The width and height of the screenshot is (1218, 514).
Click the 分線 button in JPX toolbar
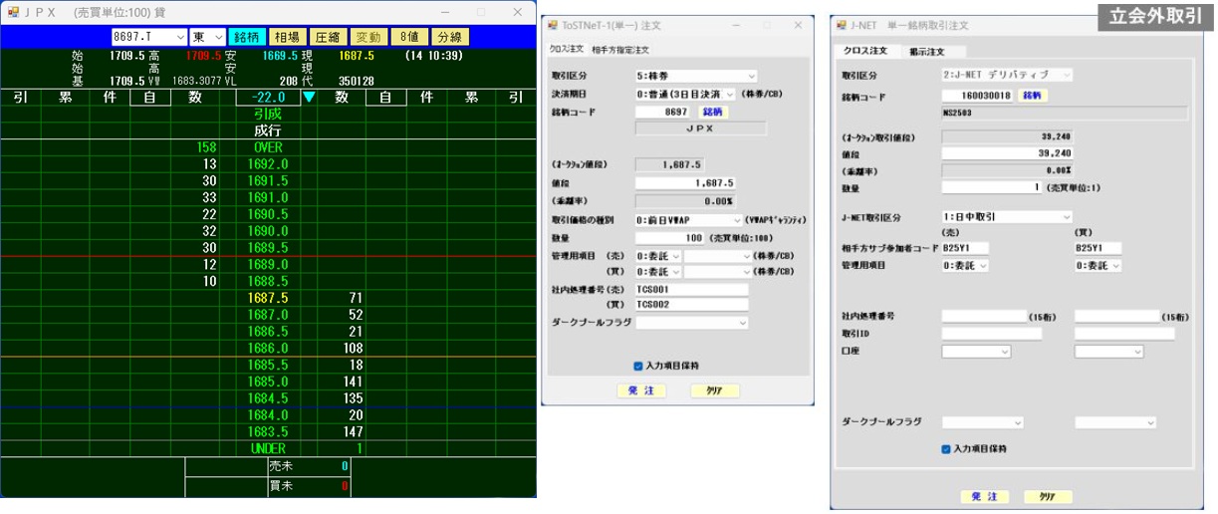coord(449,37)
